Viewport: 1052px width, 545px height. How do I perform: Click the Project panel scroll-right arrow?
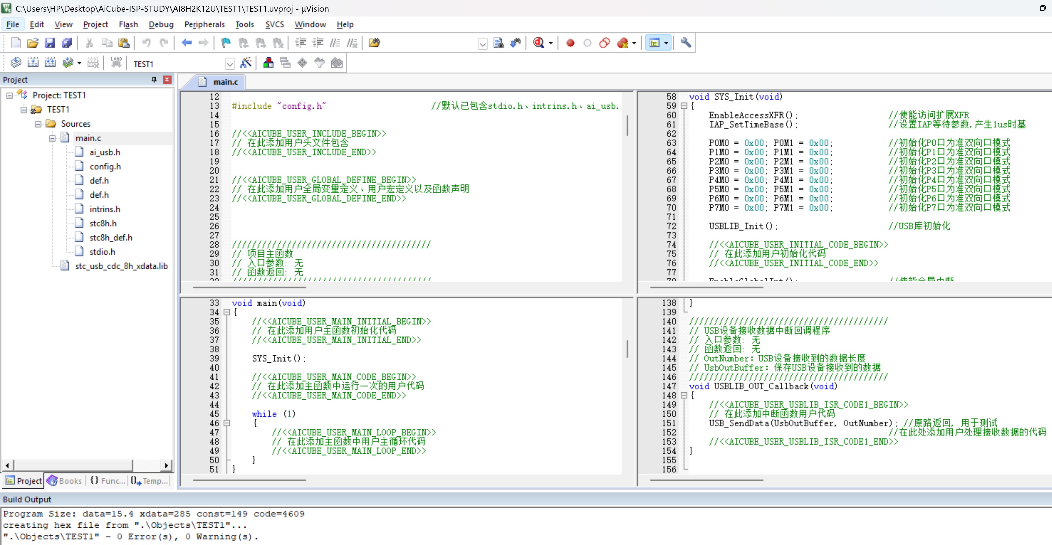click(x=166, y=465)
